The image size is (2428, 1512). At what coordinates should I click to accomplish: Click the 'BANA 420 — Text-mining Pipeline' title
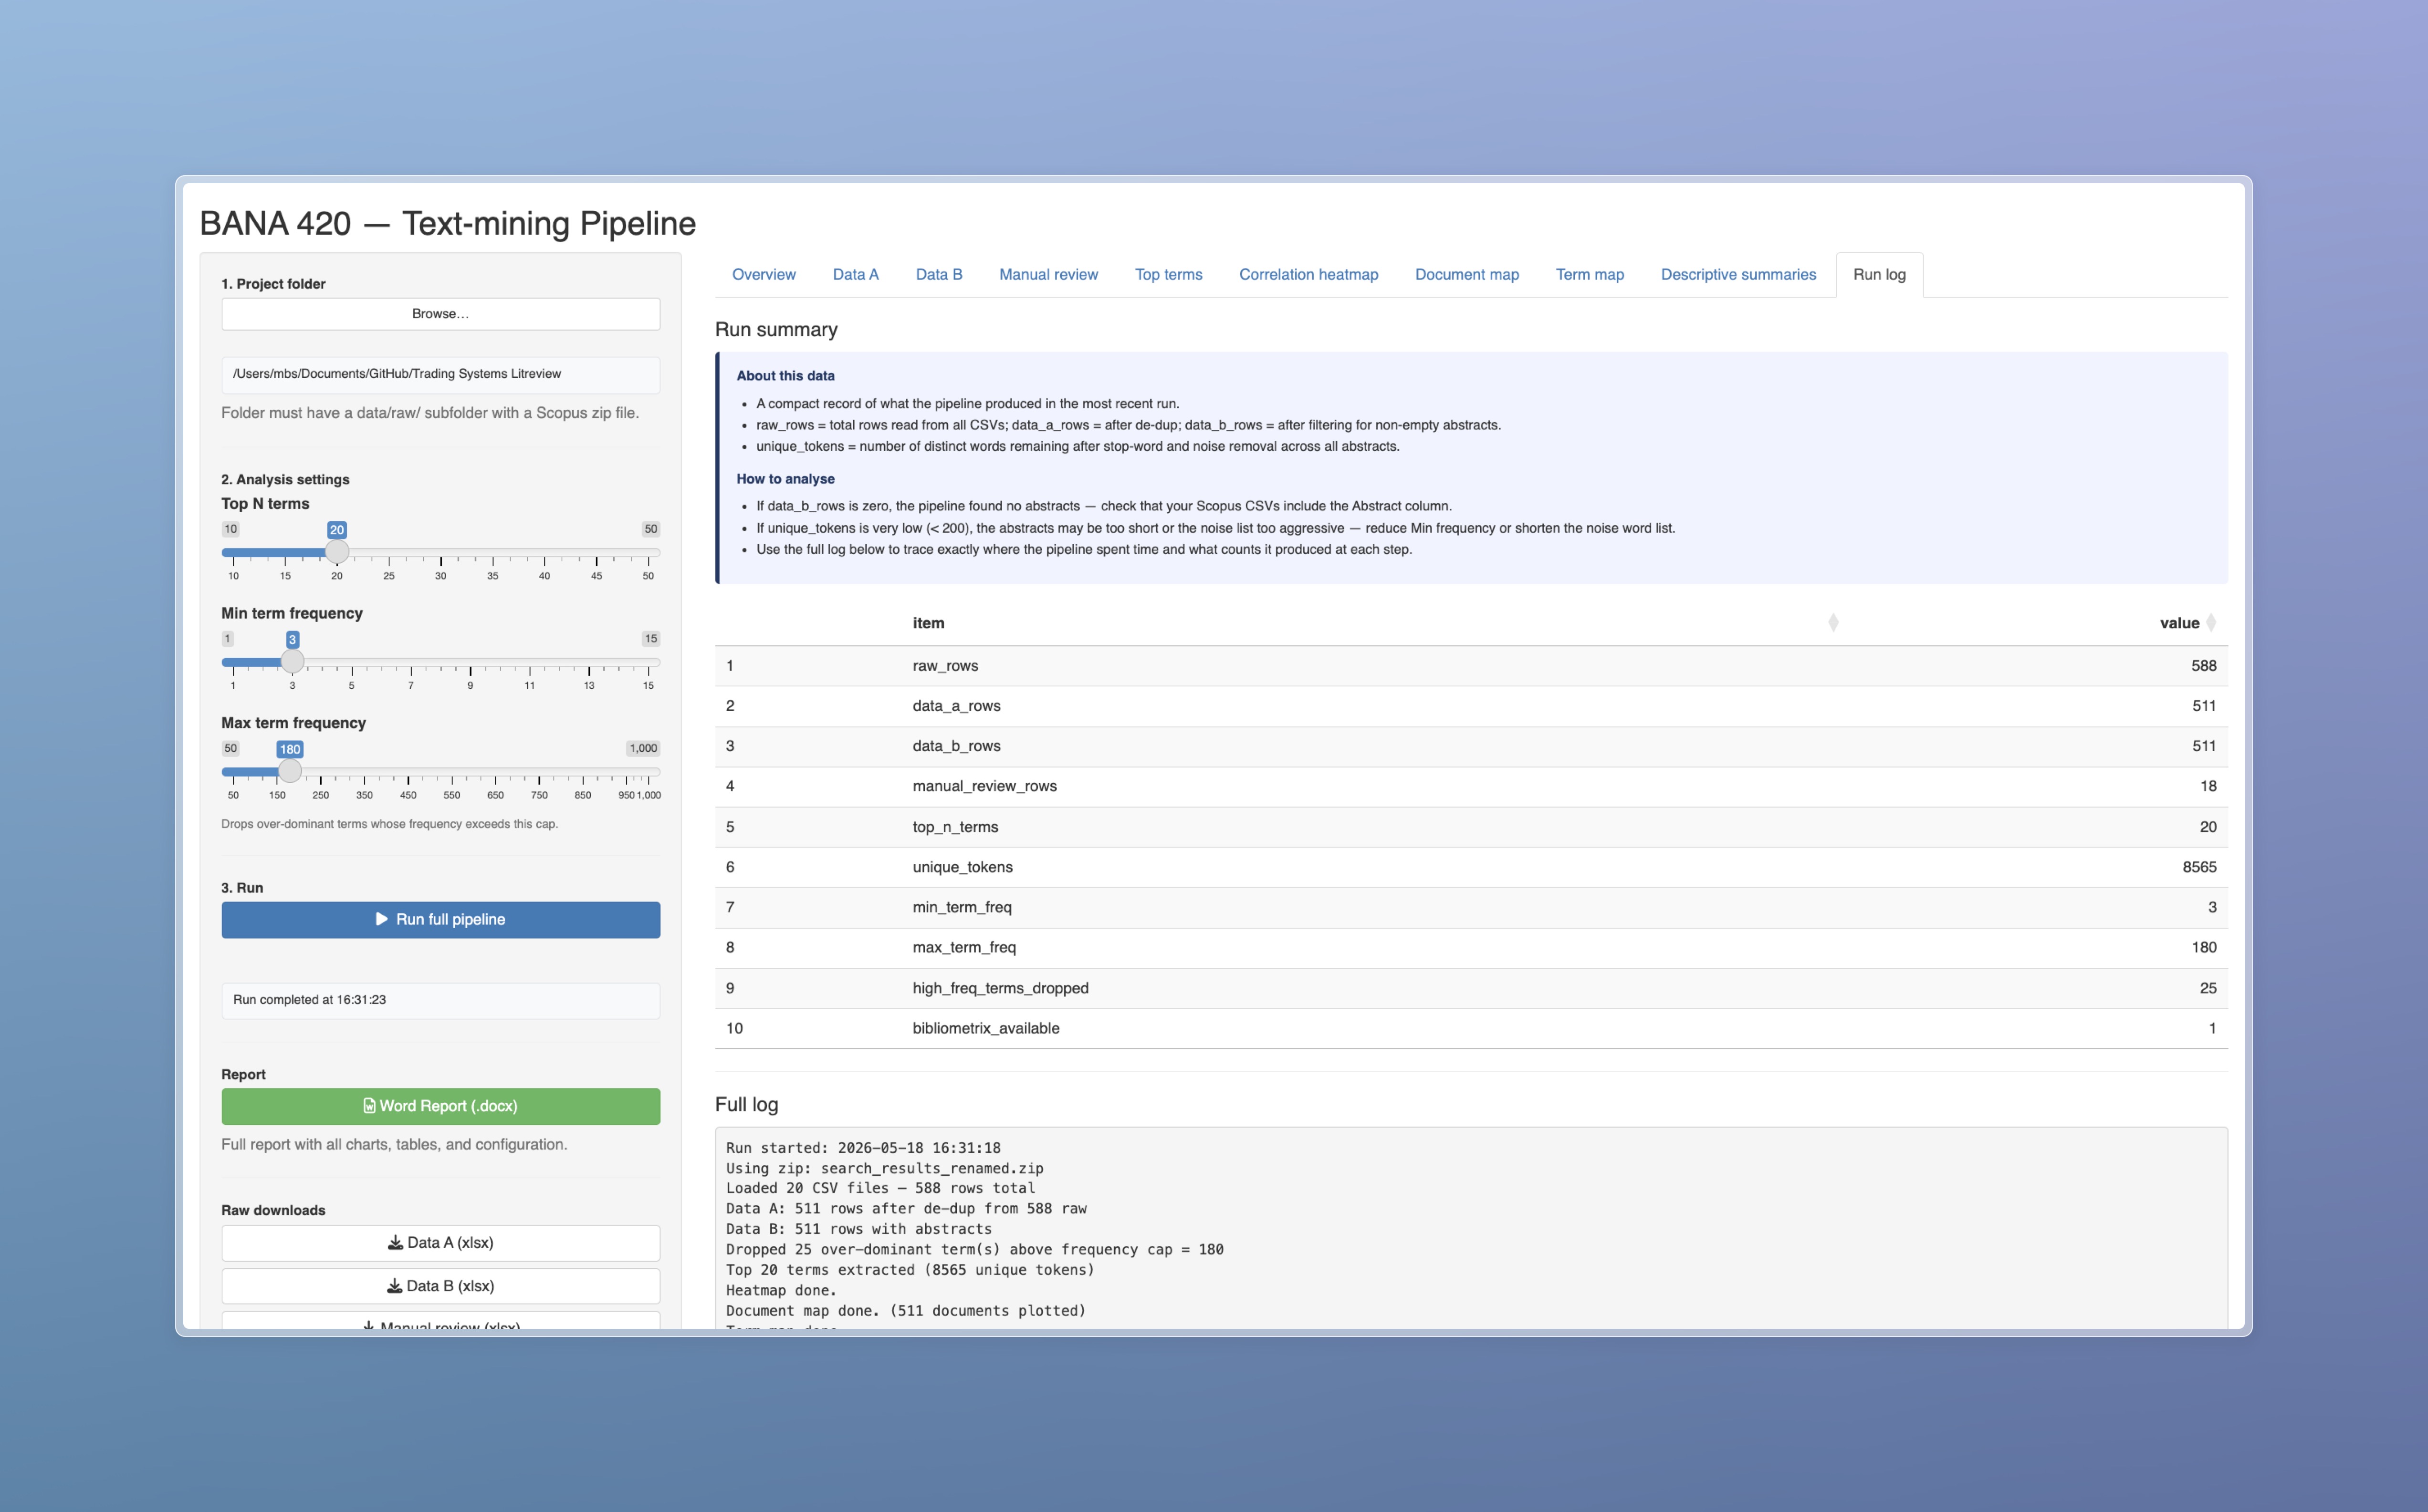point(447,223)
